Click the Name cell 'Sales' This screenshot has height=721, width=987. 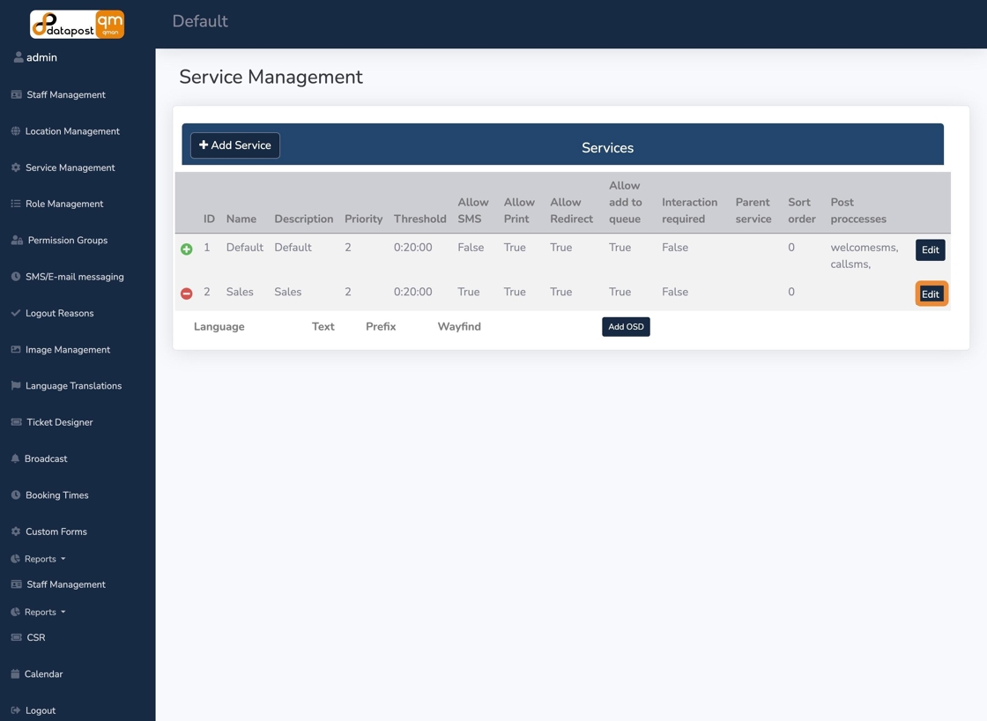pyautogui.click(x=240, y=292)
